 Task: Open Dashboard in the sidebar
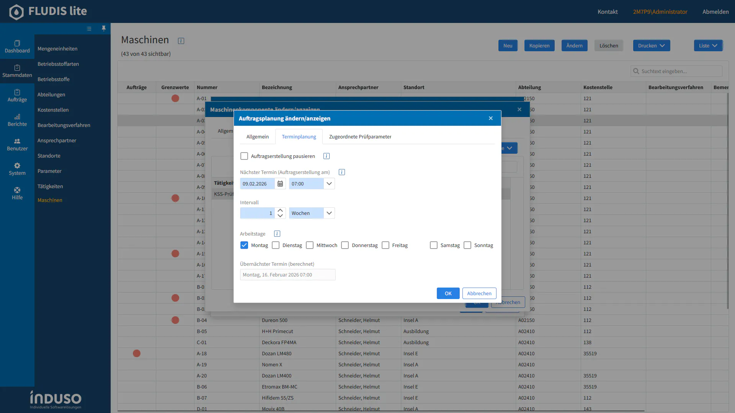[17, 47]
